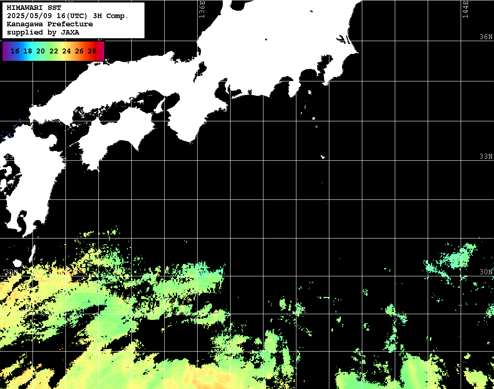Click the HIMAWARI SST title text
Viewport: 494px width, 389px height.
(34, 8)
